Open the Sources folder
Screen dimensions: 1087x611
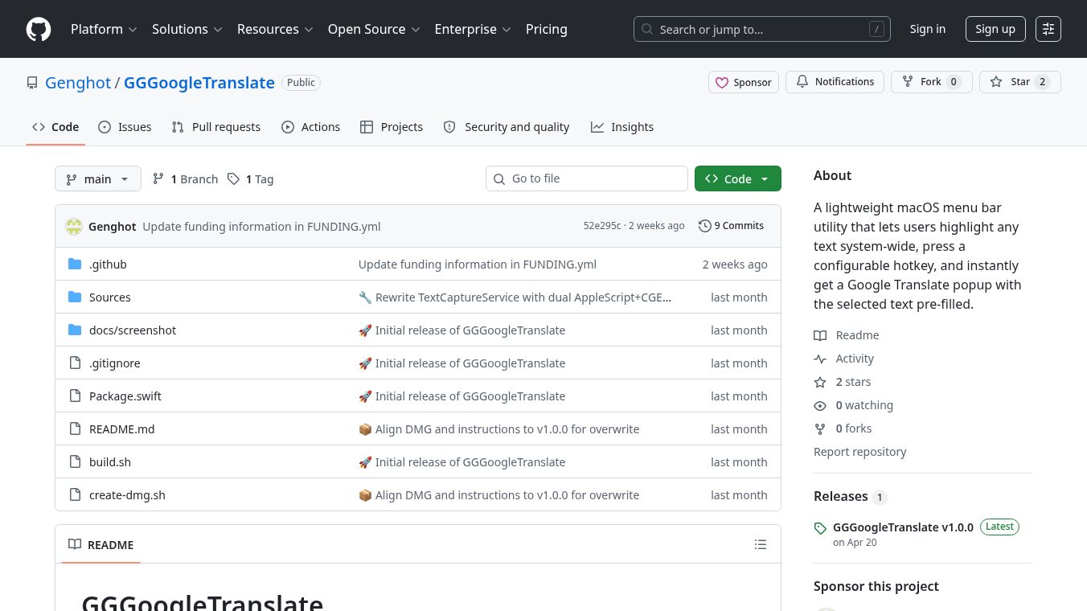point(110,297)
